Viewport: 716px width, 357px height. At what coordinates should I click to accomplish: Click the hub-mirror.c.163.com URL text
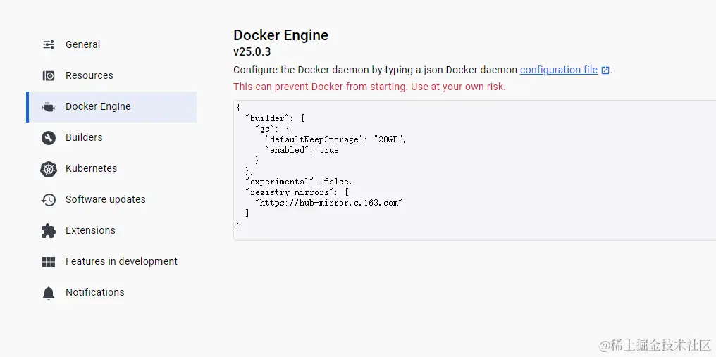pos(329,202)
